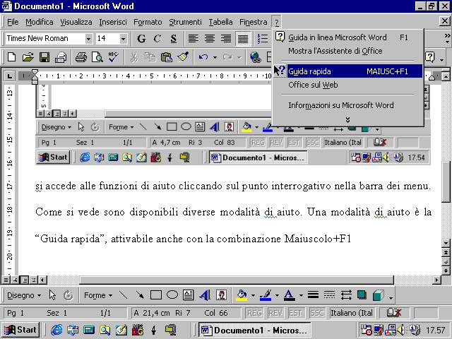The image size is (452, 339).
Task: Insert Clip Art from docked Drawing toolbar by status bar
Action: 221,295
